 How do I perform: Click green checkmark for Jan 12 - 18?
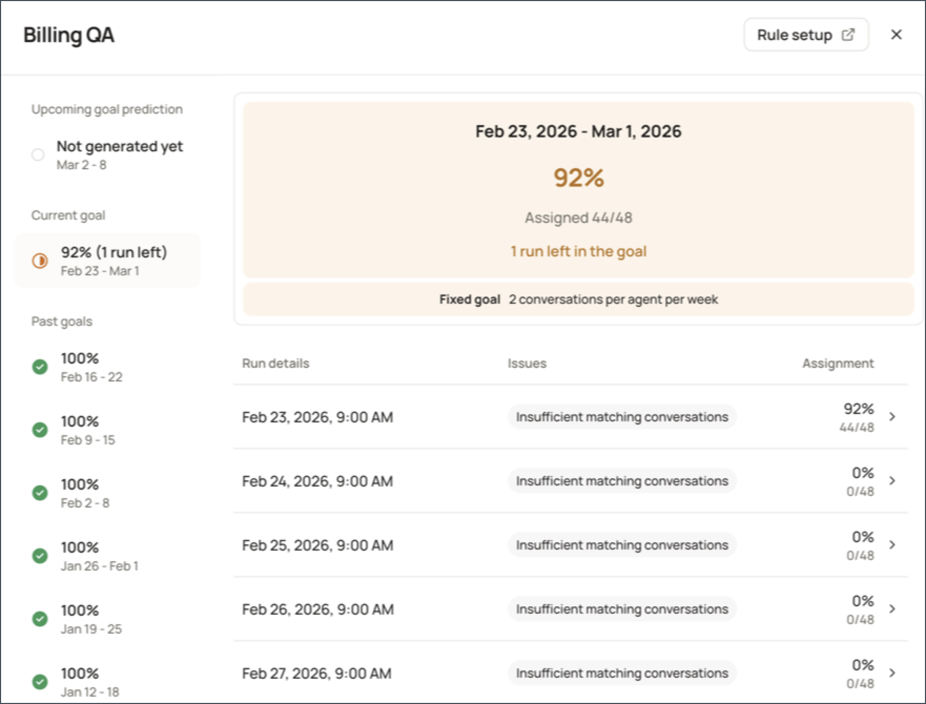(40, 682)
